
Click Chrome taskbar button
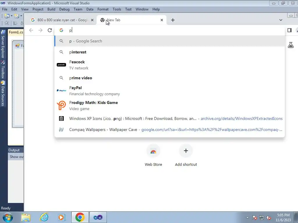[80, 217]
